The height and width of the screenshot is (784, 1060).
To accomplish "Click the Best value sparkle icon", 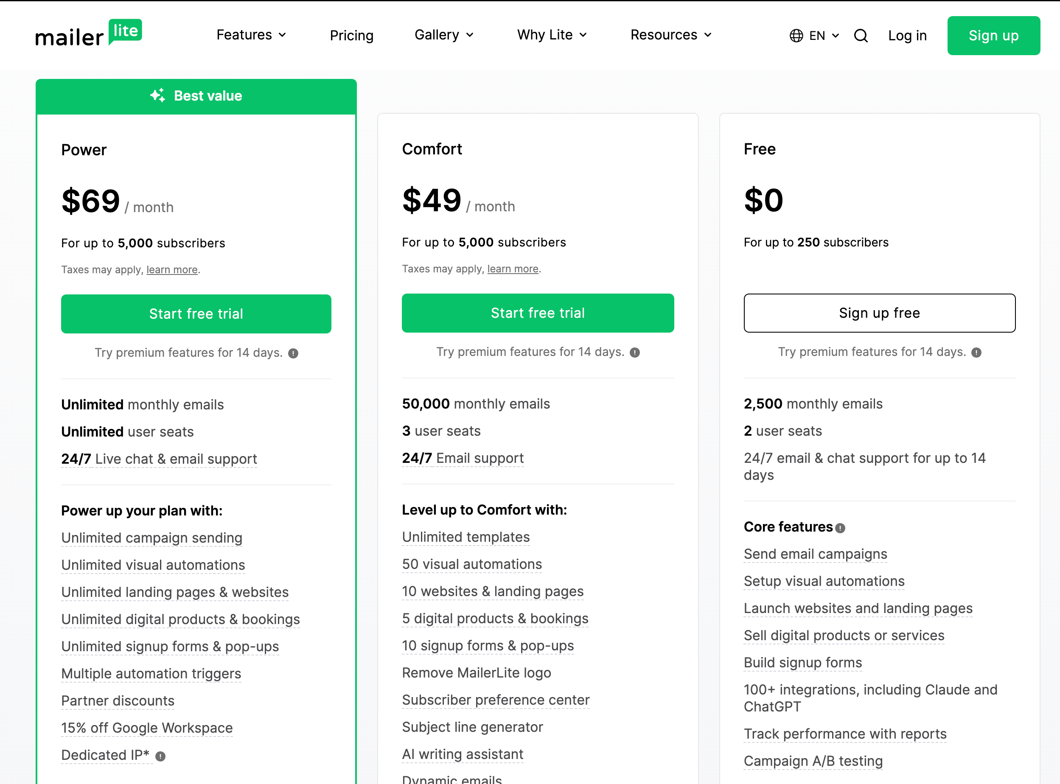I will tap(157, 95).
